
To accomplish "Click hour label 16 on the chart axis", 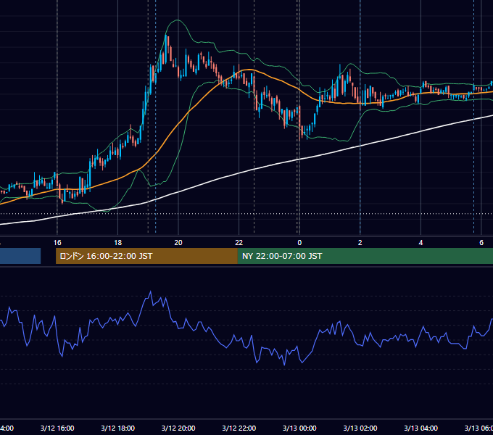I will pyautogui.click(x=57, y=243).
